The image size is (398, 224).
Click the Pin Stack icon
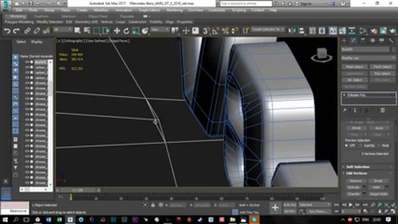pyautogui.click(x=345, y=110)
